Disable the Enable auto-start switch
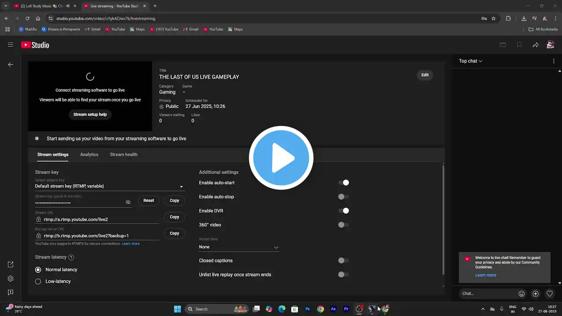The height and width of the screenshot is (316, 562). pyautogui.click(x=344, y=183)
